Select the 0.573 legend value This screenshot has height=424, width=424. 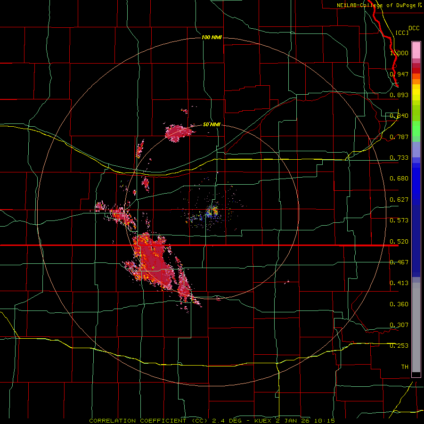click(399, 220)
